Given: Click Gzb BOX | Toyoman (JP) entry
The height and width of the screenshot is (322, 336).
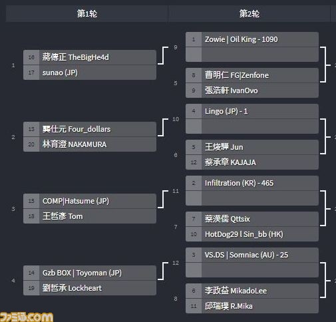Looking at the screenshot, I should click(90, 273).
